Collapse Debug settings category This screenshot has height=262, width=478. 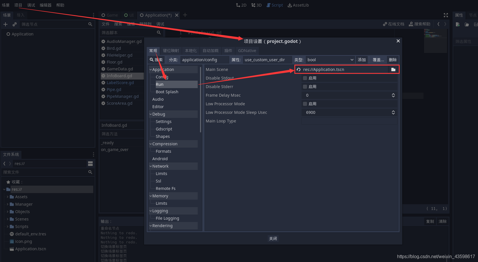pyautogui.click(x=151, y=114)
